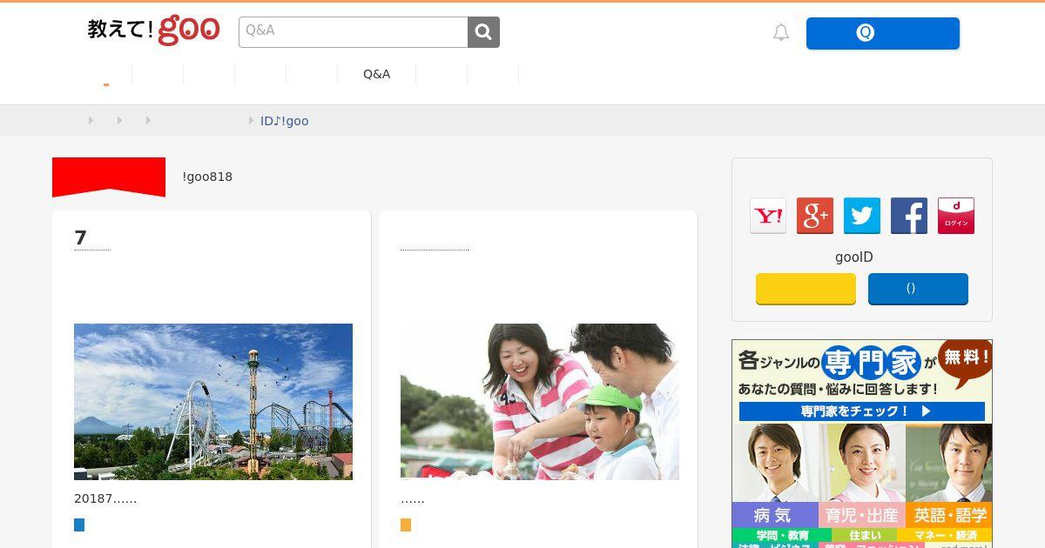Click the orange category tag below family article
Viewport: 1045px width, 548px height.
406,525
